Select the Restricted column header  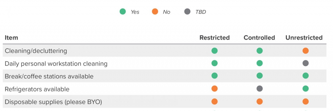coord(215,38)
